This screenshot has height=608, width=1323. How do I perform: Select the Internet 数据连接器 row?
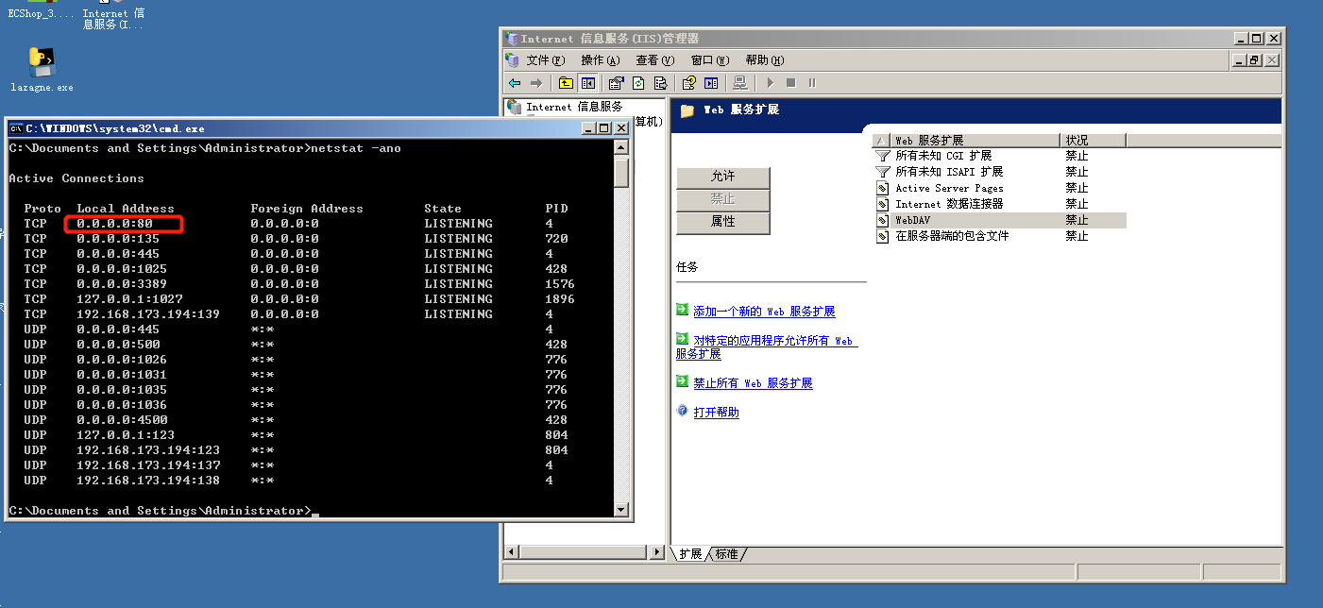pyautogui.click(x=999, y=204)
